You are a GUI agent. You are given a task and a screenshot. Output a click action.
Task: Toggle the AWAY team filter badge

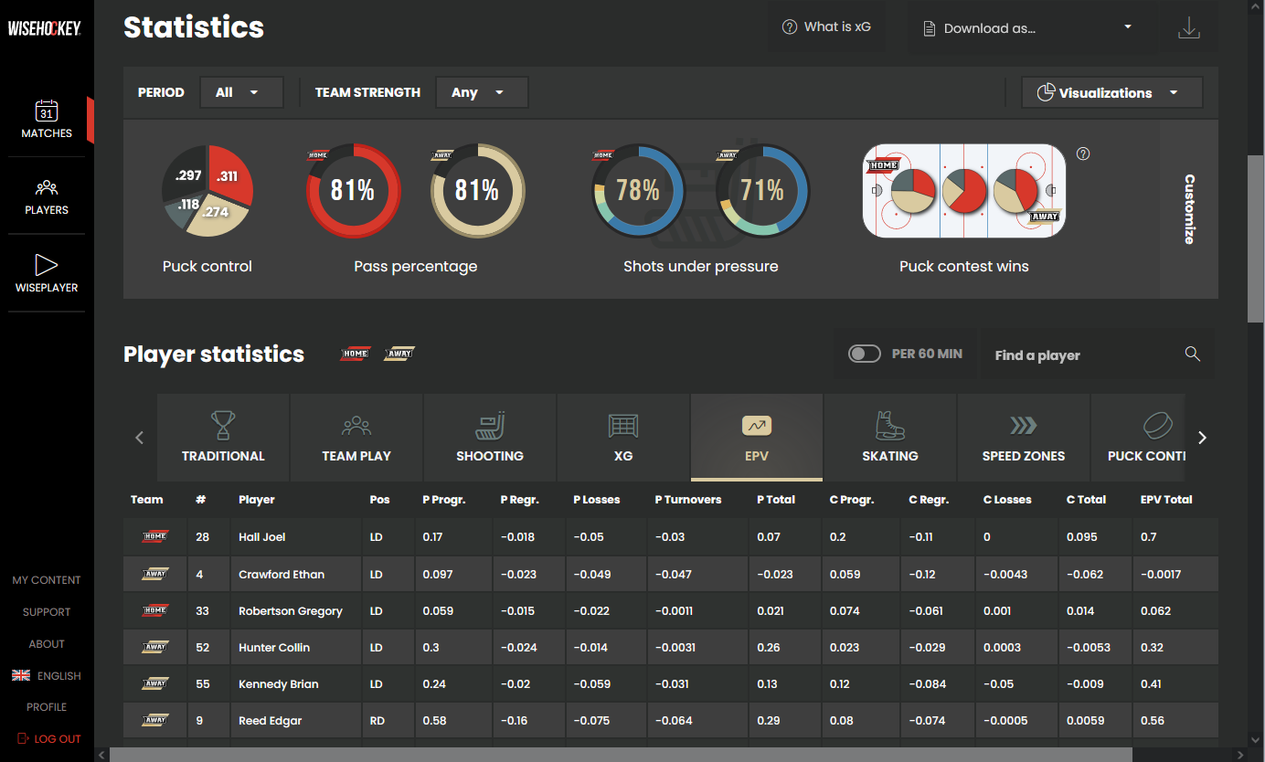399,353
